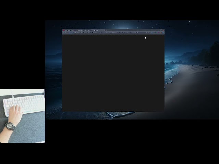The image size is (219, 164).
Task: Switch to the middle browser tab
Action: (84, 30)
